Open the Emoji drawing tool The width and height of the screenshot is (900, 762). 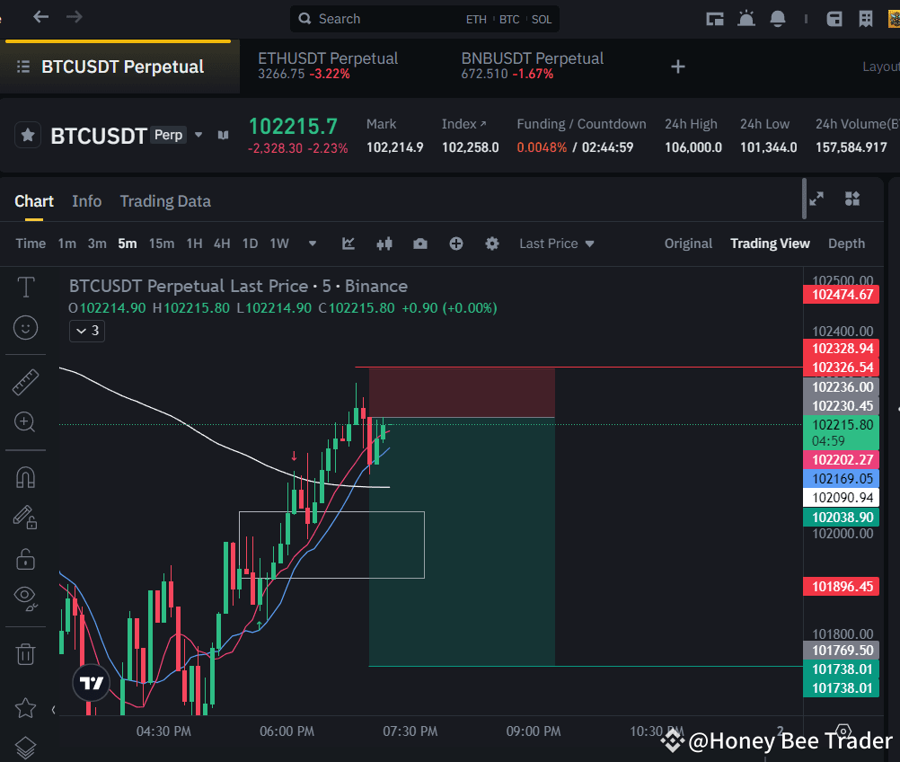(x=26, y=328)
